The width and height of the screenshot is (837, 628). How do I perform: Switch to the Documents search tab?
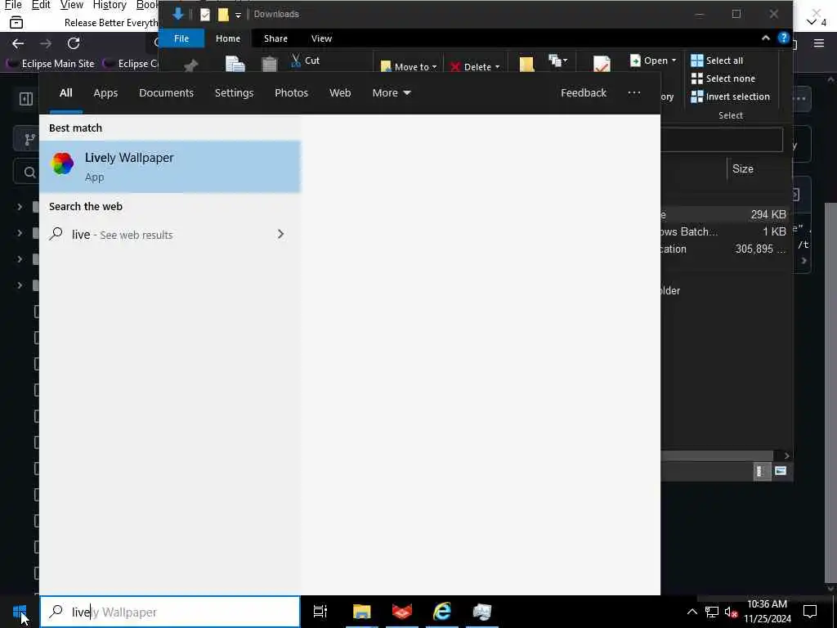(166, 93)
